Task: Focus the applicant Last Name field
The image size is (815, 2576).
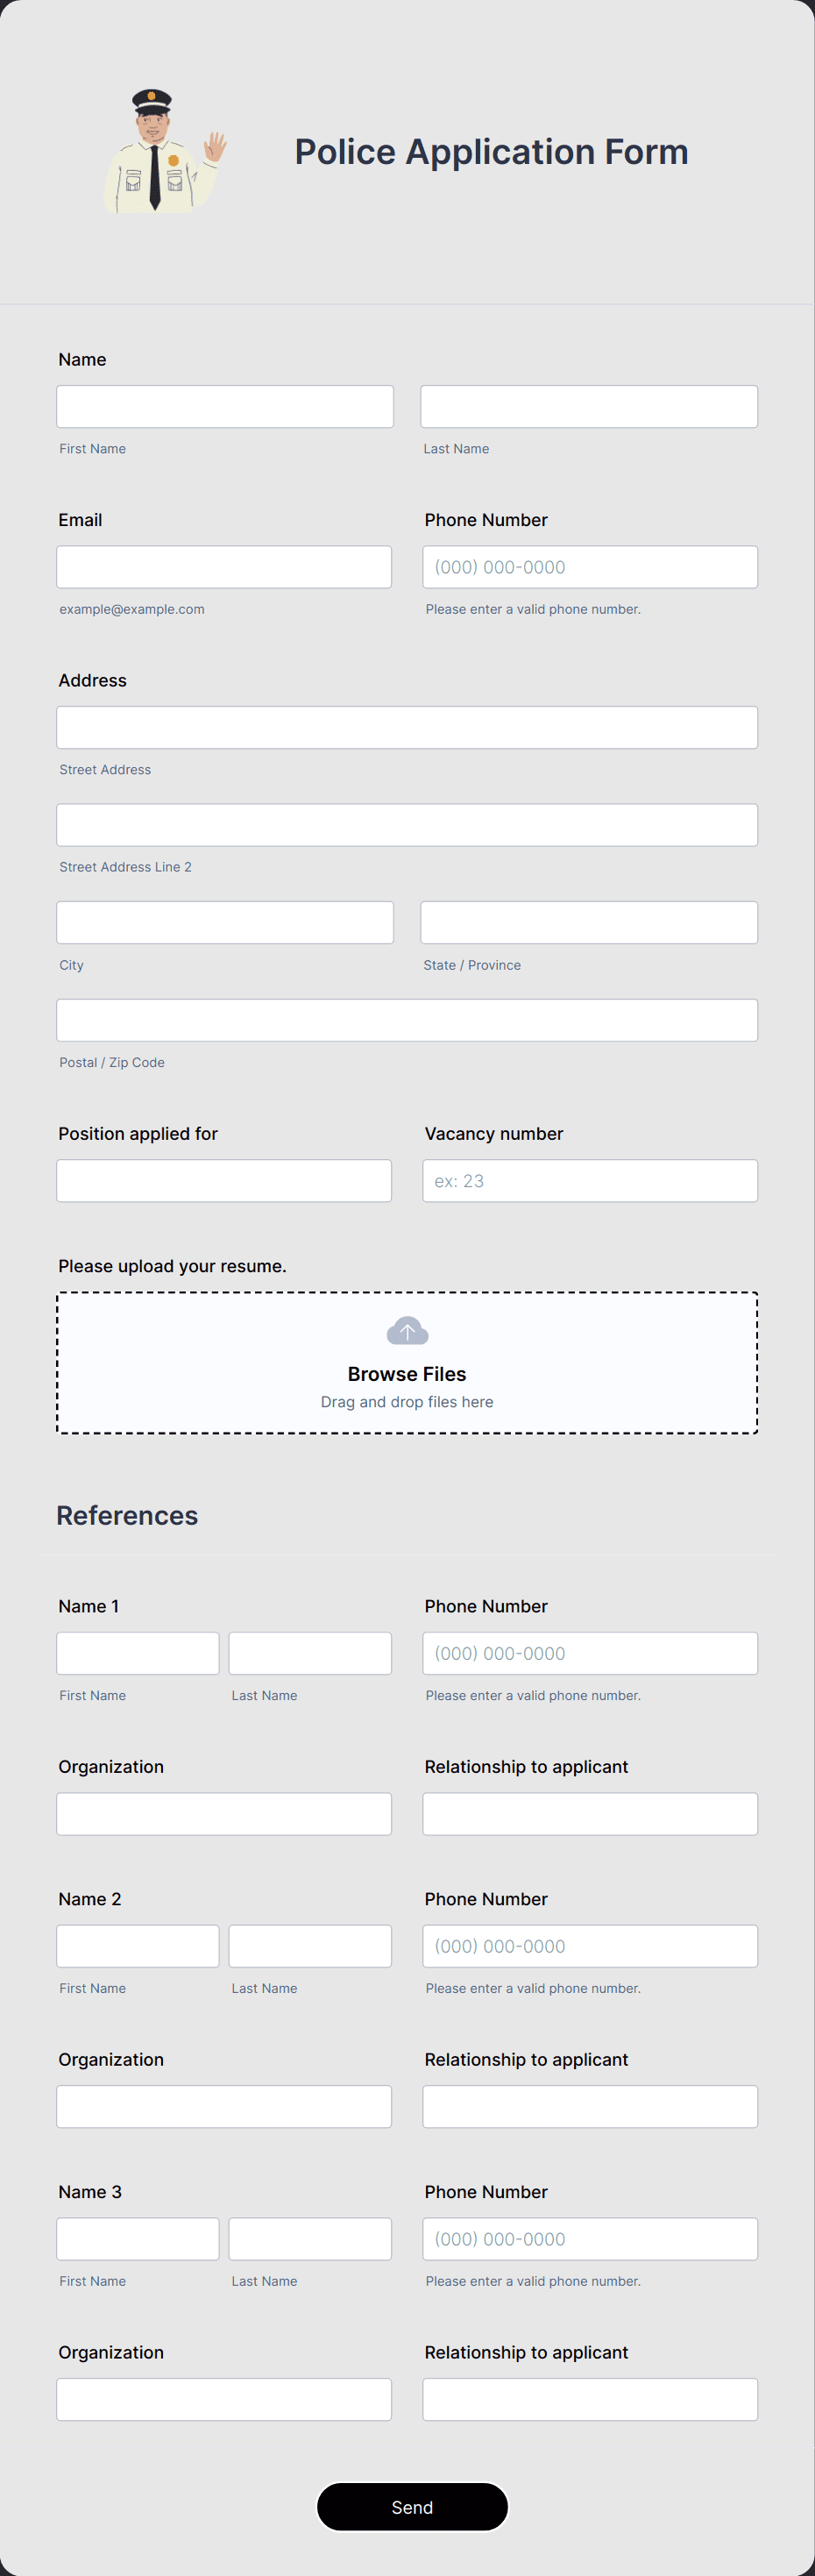Action: [589, 407]
